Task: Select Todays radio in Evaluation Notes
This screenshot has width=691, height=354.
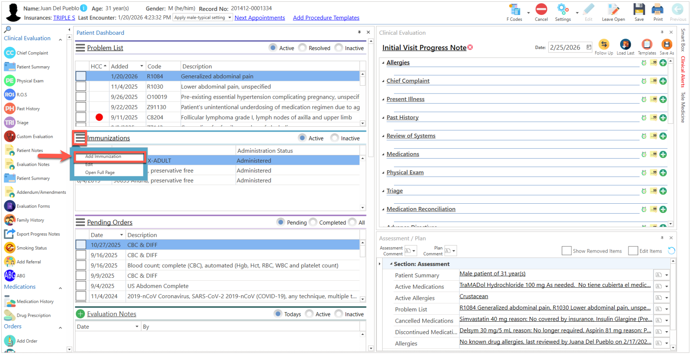Action: pyautogui.click(x=278, y=314)
